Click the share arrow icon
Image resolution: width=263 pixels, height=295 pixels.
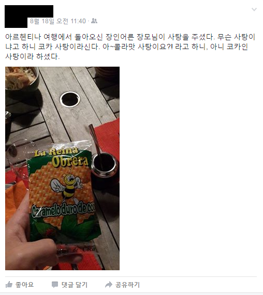pos(109,285)
